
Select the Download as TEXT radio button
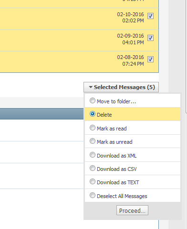click(x=93, y=181)
